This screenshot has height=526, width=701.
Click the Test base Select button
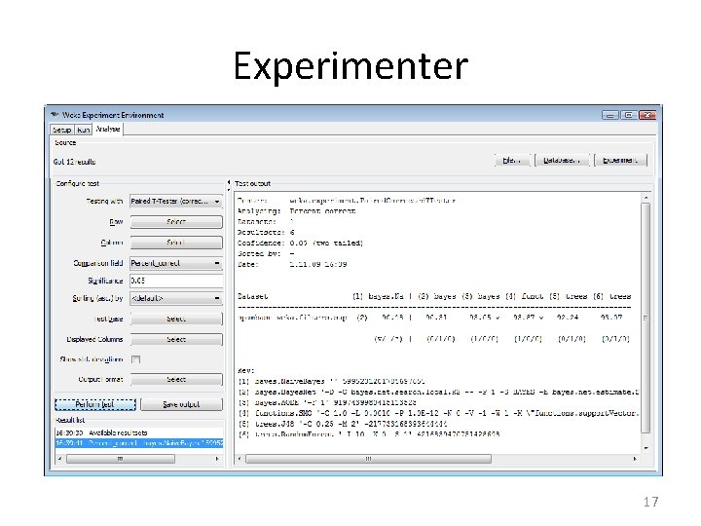pyautogui.click(x=176, y=319)
